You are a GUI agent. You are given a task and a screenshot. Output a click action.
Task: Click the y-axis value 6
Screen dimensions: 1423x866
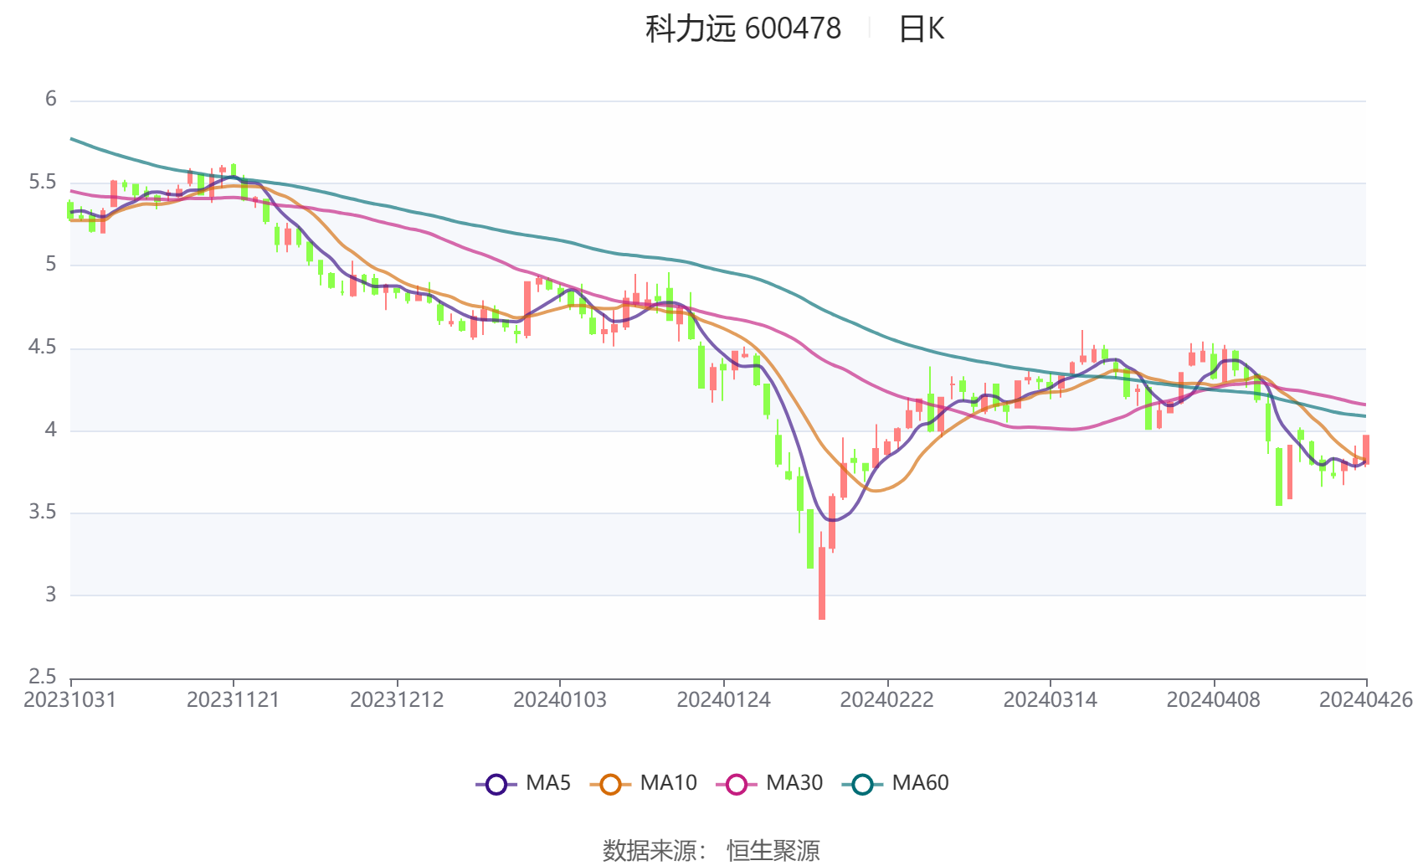click(x=50, y=100)
